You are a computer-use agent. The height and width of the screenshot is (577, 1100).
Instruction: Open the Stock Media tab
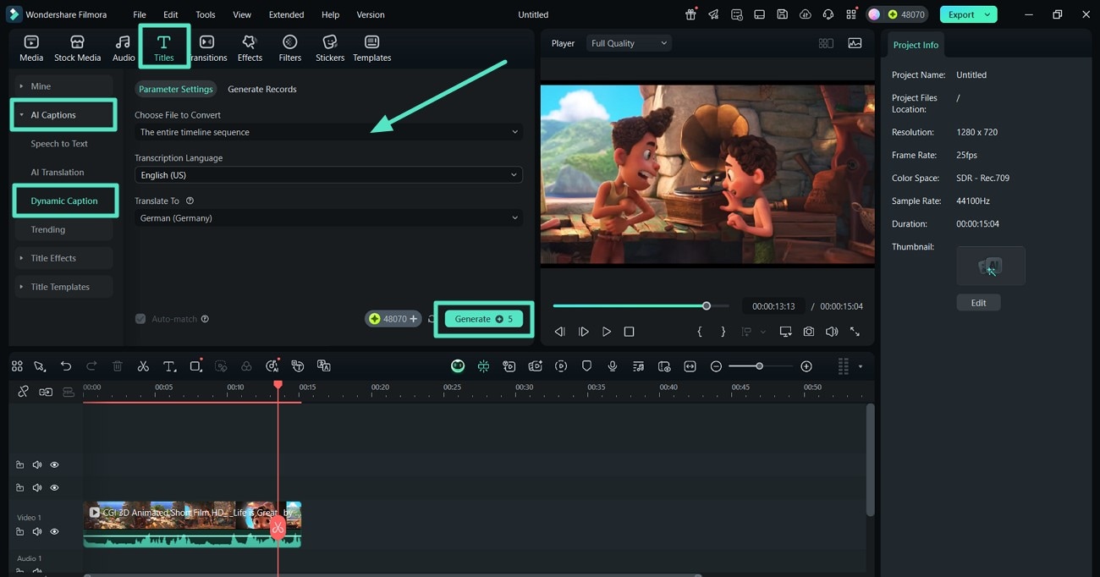click(77, 48)
